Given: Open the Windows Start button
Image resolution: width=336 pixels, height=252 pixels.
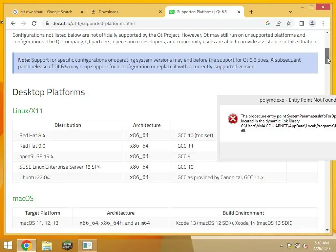Looking at the screenshot, I should click(x=8, y=245).
